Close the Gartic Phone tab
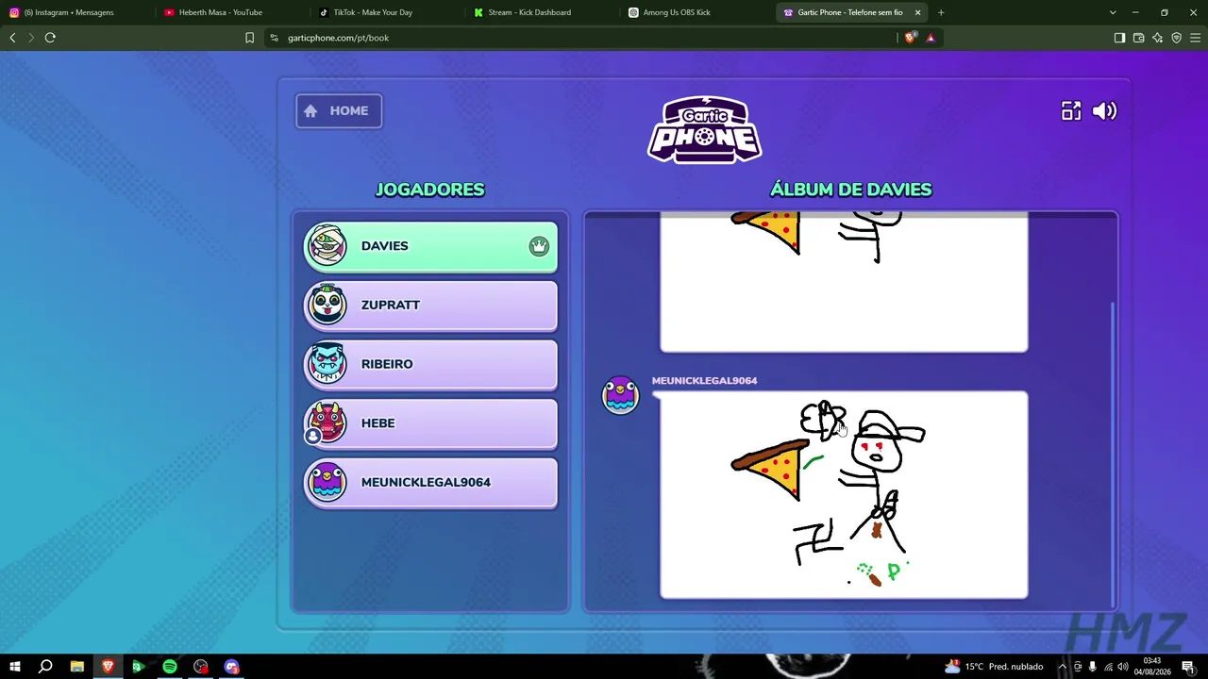The width and height of the screenshot is (1208, 679). (917, 12)
